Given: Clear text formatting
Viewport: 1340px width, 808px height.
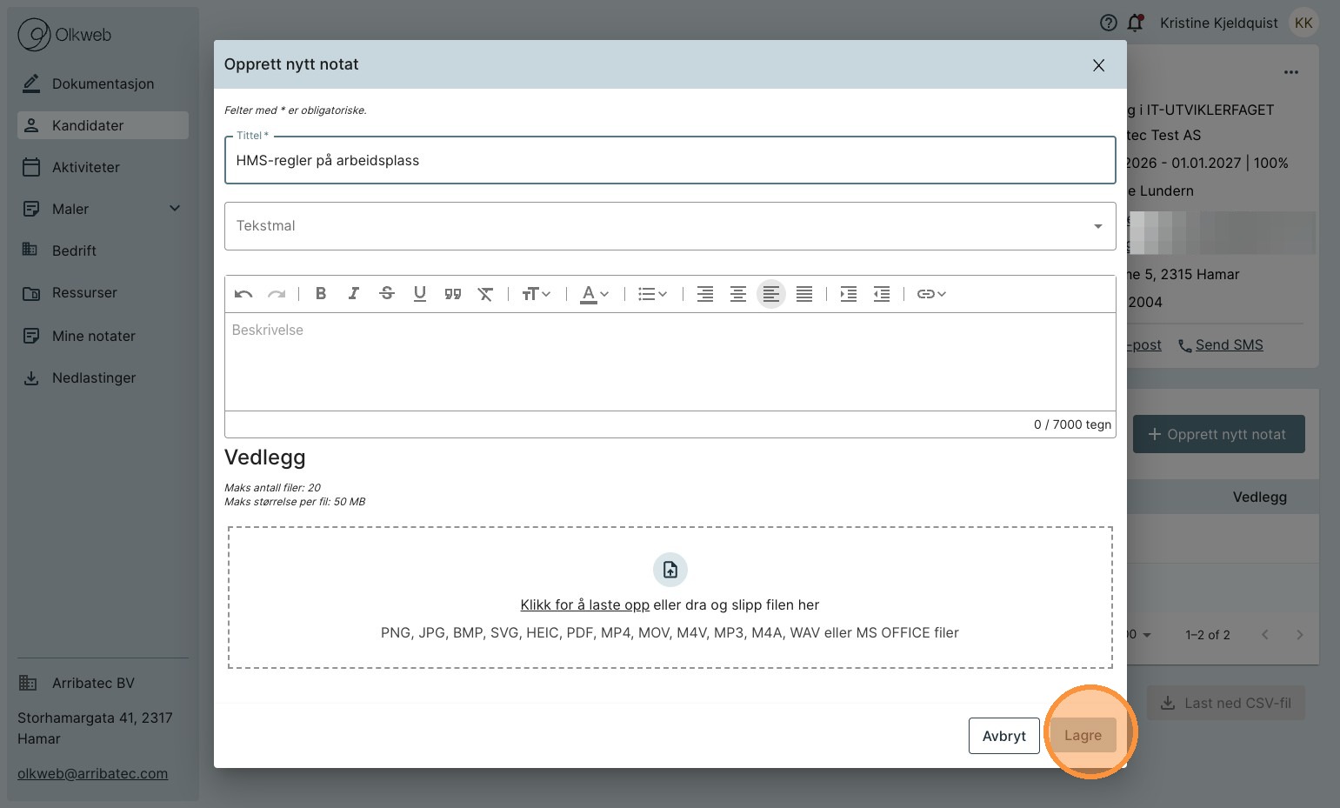Looking at the screenshot, I should pos(485,294).
